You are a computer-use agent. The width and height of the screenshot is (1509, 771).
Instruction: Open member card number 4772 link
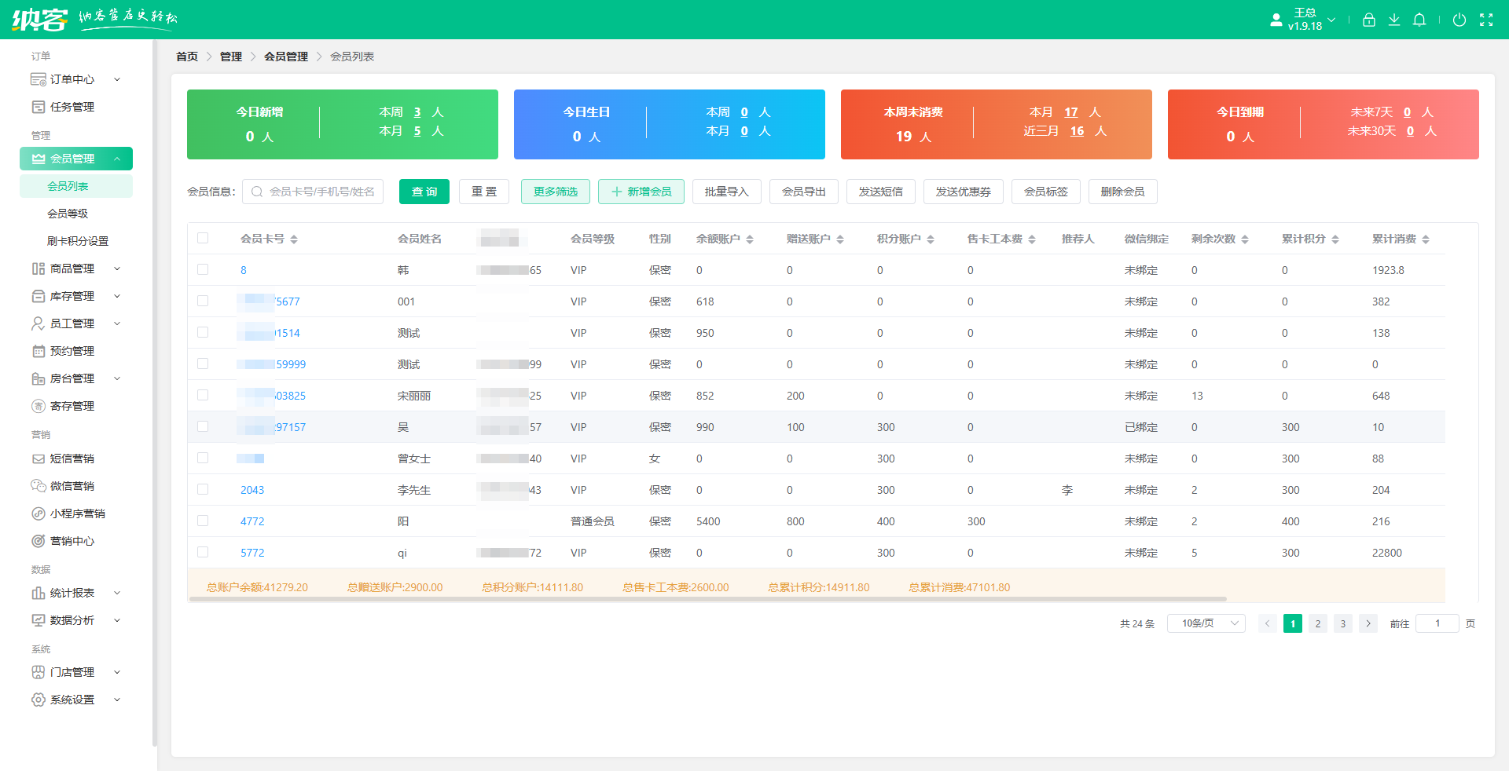[252, 521]
